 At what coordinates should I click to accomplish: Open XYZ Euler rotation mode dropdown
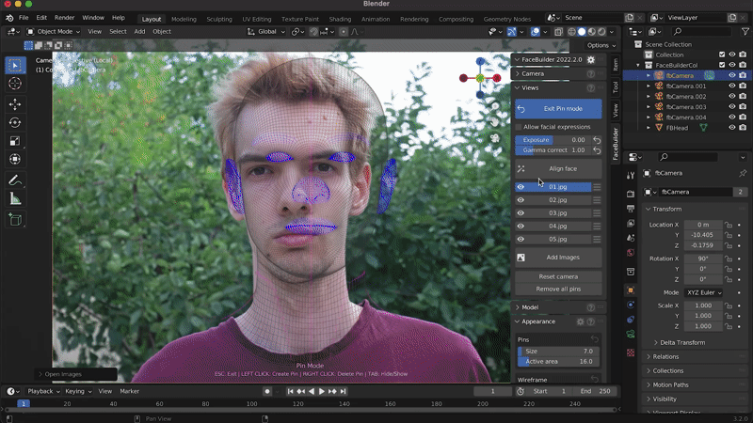[x=704, y=292]
